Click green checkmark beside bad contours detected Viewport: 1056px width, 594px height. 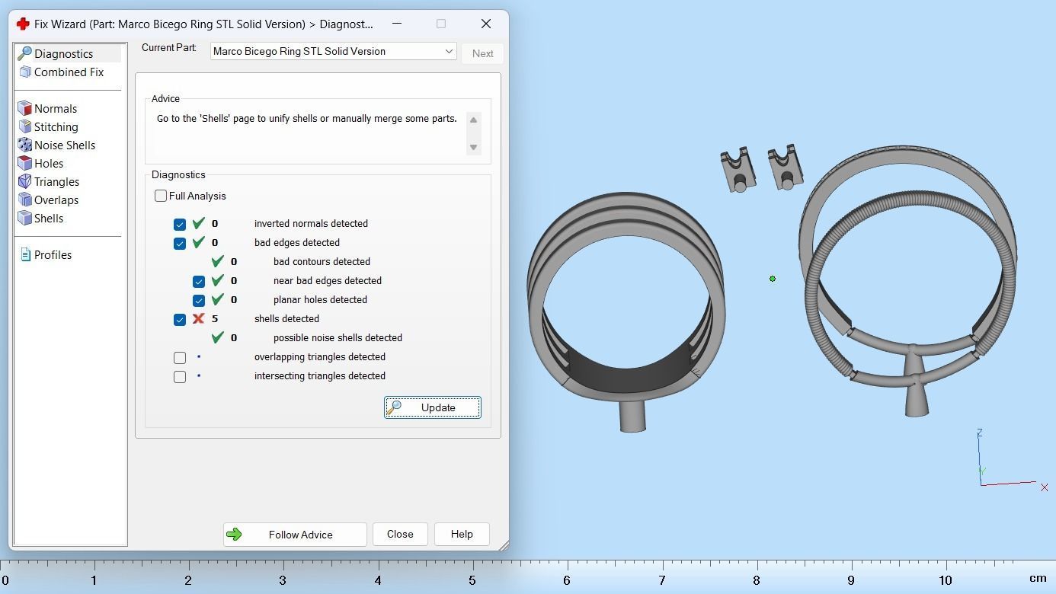pyautogui.click(x=217, y=261)
